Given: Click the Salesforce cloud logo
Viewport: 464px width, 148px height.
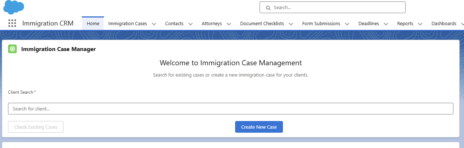Looking at the screenshot, I should tap(14, 7).
